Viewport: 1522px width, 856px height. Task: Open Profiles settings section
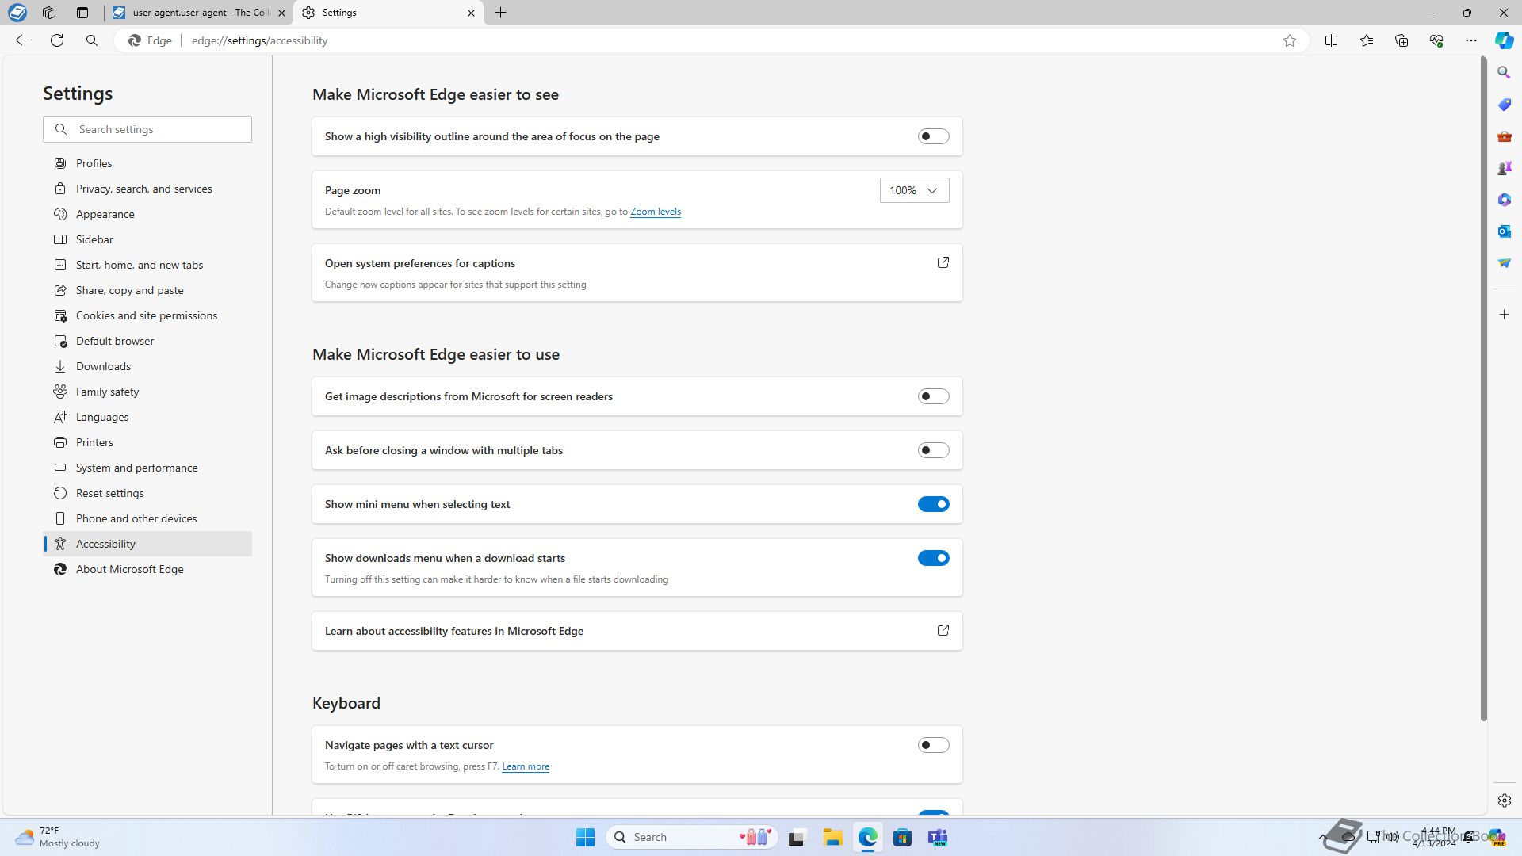pyautogui.click(x=147, y=163)
